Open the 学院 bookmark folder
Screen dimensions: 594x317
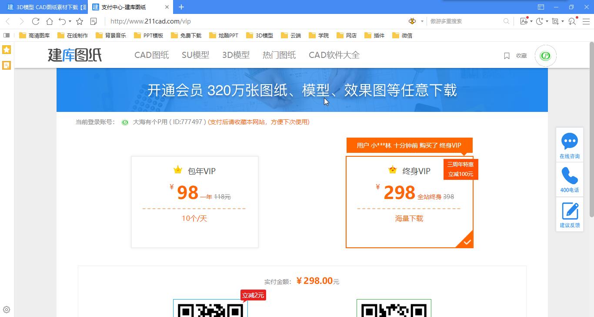click(x=319, y=35)
